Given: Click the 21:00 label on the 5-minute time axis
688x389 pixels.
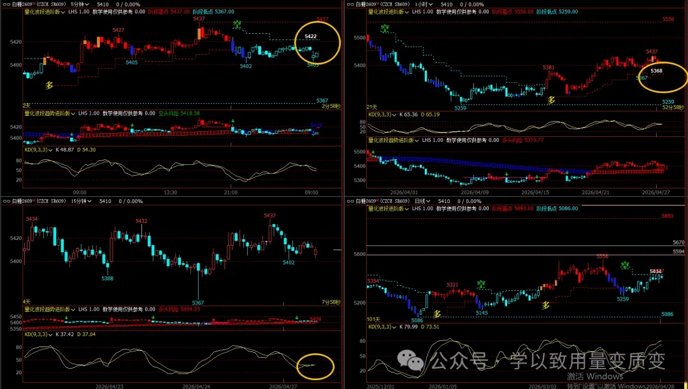Looking at the screenshot, I should click(231, 192).
